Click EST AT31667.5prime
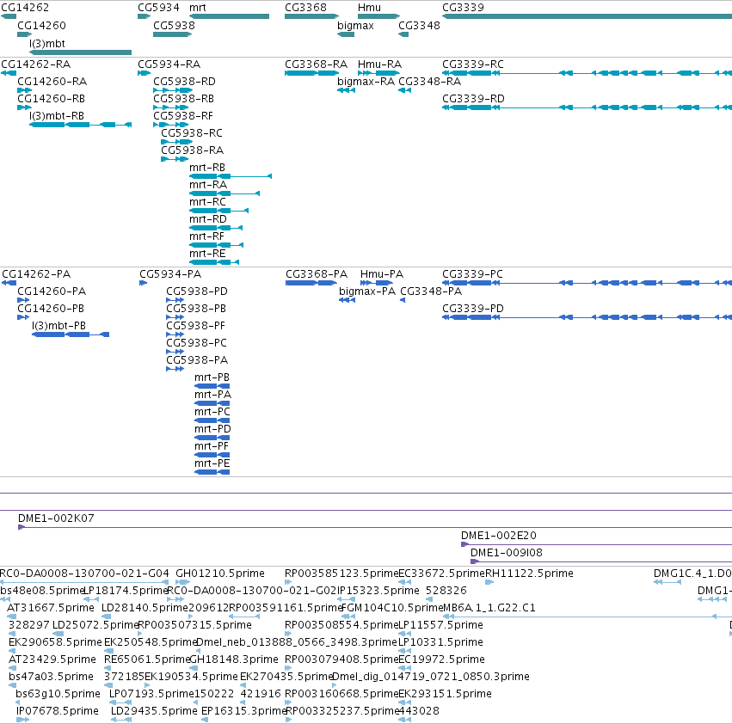The height and width of the screenshot is (724, 732). pos(13,617)
